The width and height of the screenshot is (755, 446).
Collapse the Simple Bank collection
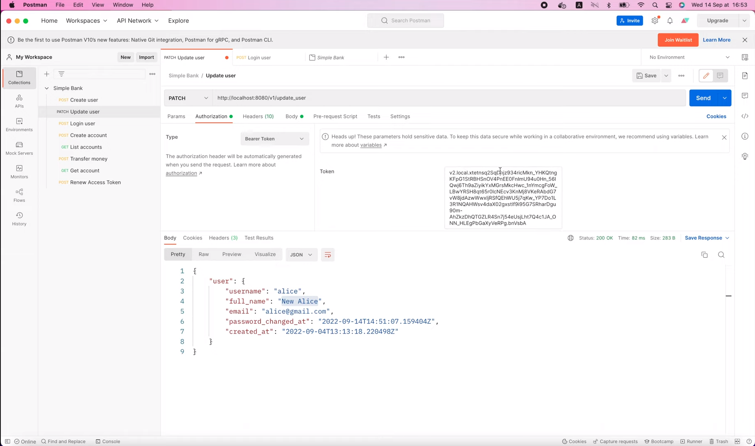point(47,88)
